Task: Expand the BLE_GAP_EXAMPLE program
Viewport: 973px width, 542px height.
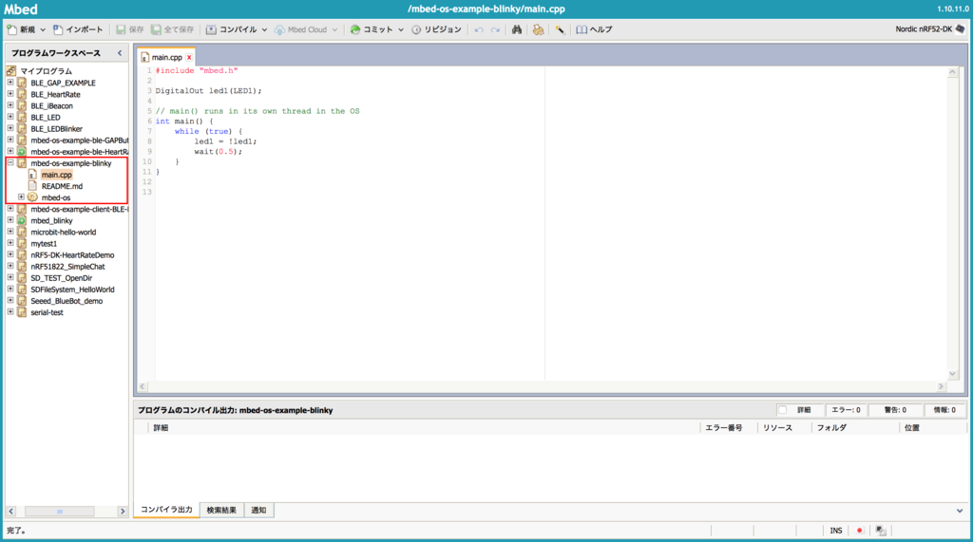Action: 10,83
